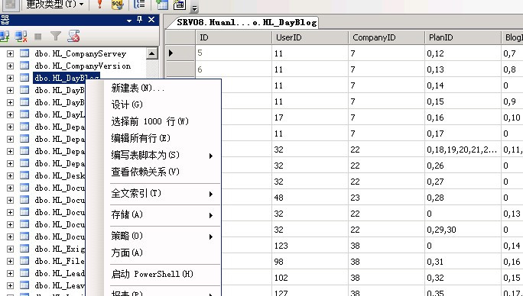Click table icon of dbo.HL_Desk row
This screenshot has height=296, width=523.
click(x=24, y=175)
